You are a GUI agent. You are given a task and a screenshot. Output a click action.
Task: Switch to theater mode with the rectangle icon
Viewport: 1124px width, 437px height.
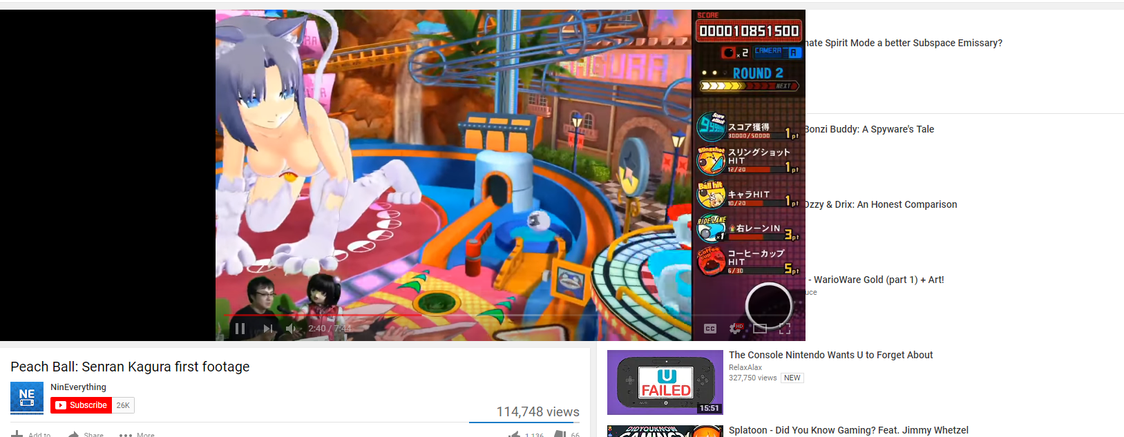[760, 329]
